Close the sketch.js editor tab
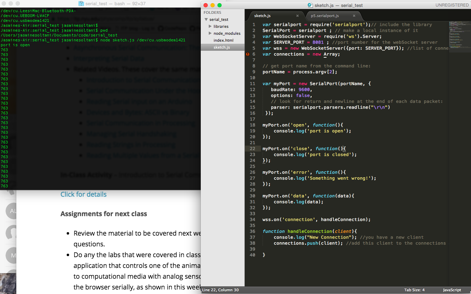 297,16
